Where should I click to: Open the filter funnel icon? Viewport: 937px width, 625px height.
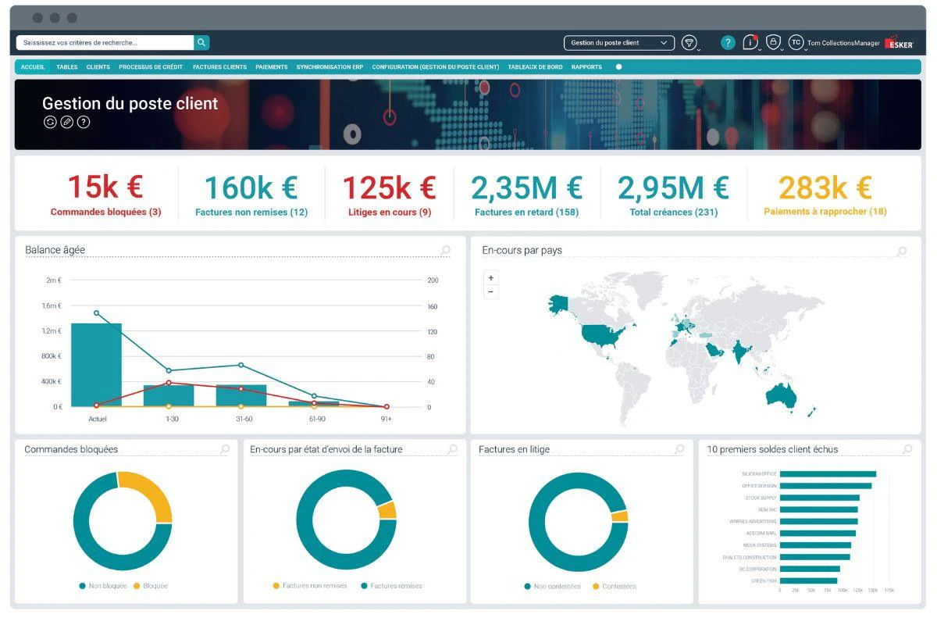pos(689,43)
